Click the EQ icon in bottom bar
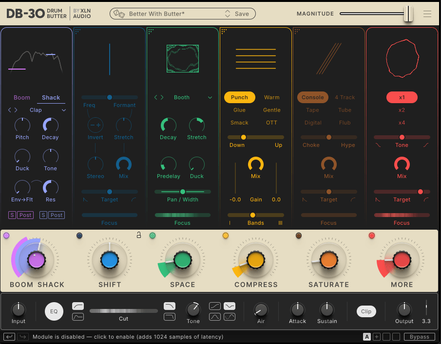The width and height of the screenshot is (441, 344). (54, 311)
